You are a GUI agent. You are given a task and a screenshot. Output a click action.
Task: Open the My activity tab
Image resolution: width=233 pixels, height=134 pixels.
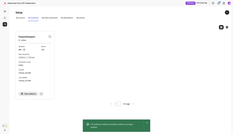80,18
